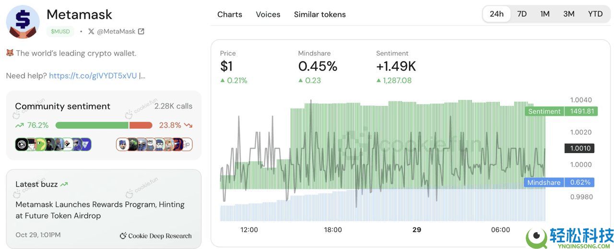Select the Price $1 value
This screenshot has height=249, width=614.
226,66
